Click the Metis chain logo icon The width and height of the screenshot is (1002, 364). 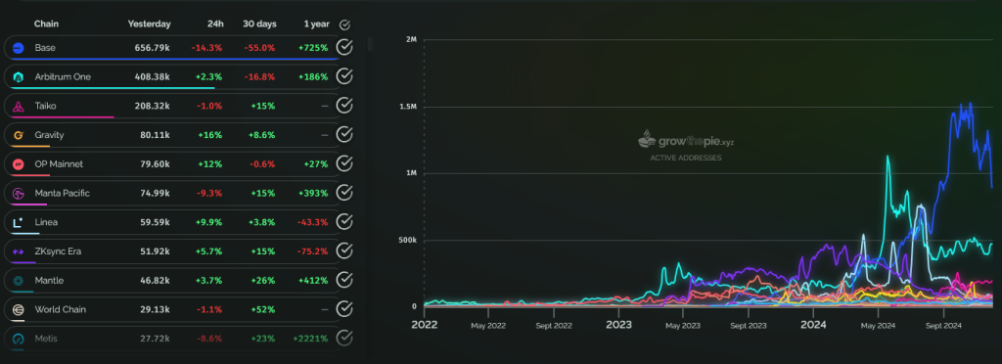coord(18,339)
